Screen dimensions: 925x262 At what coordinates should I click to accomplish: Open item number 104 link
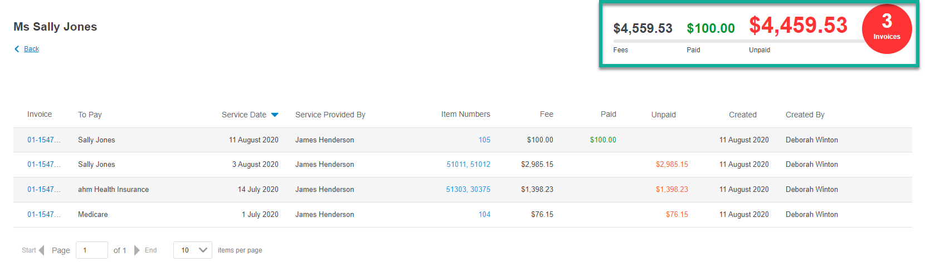click(485, 214)
